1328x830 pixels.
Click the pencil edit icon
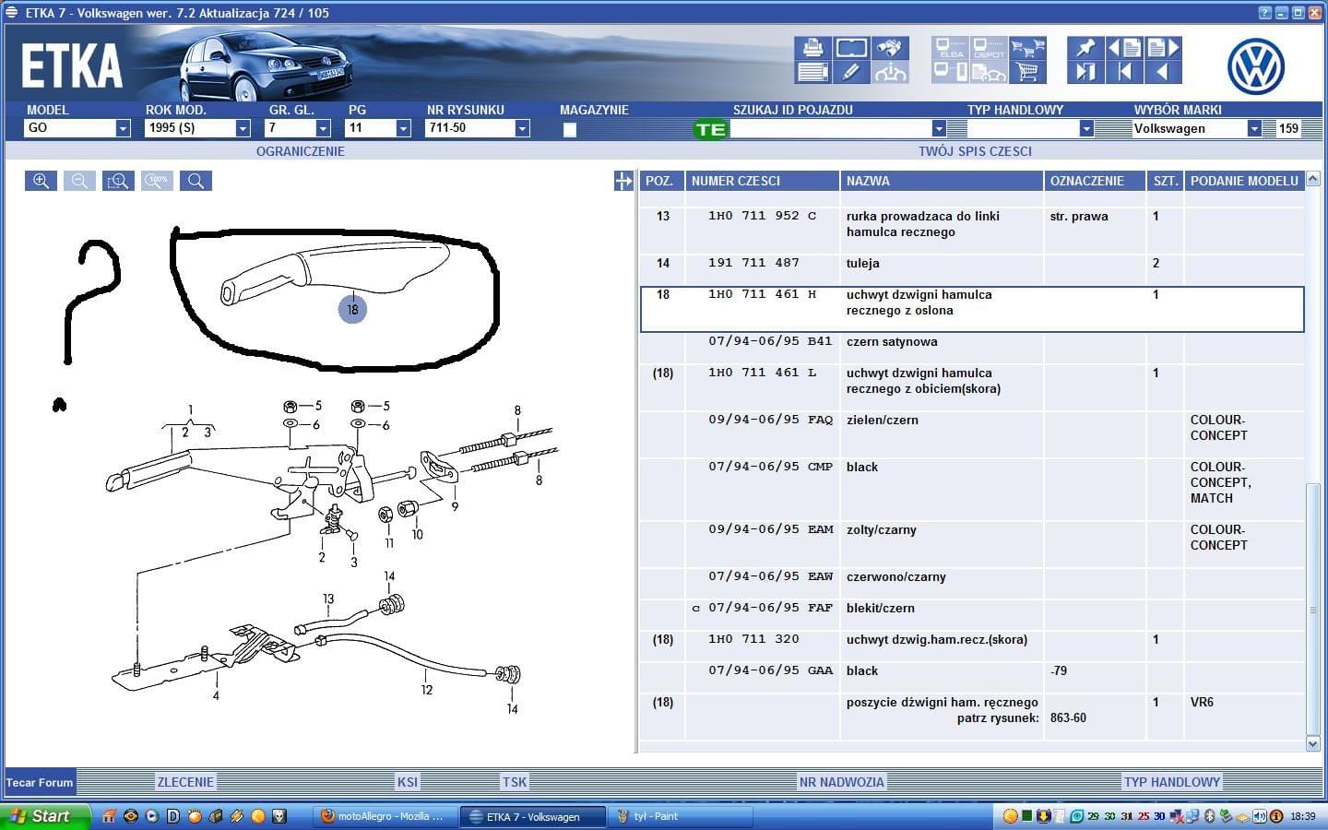[x=851, y=72]
